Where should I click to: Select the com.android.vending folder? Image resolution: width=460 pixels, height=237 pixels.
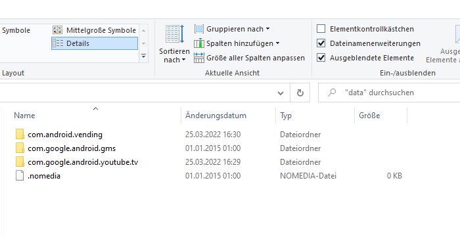65,135
